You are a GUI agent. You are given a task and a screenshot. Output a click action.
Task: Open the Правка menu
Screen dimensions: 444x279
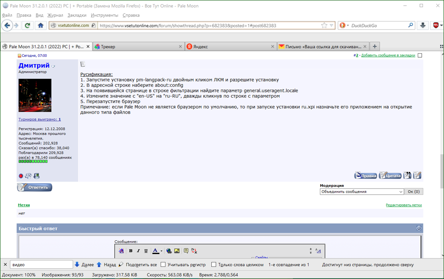click(x=24, y=15)
